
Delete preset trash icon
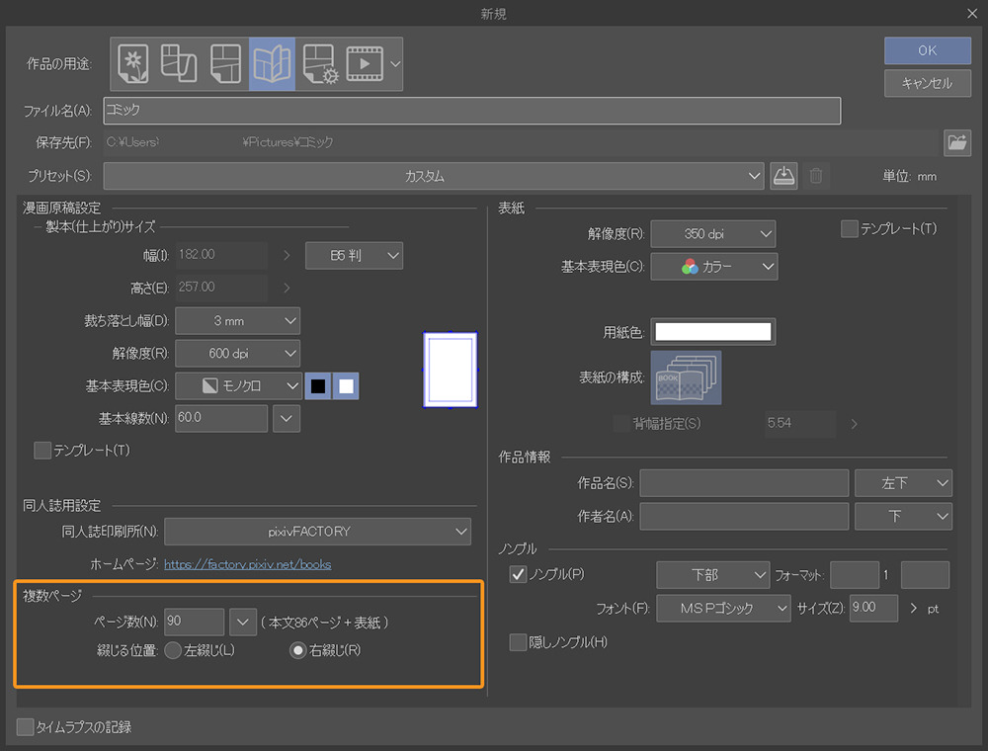(815, 176)
